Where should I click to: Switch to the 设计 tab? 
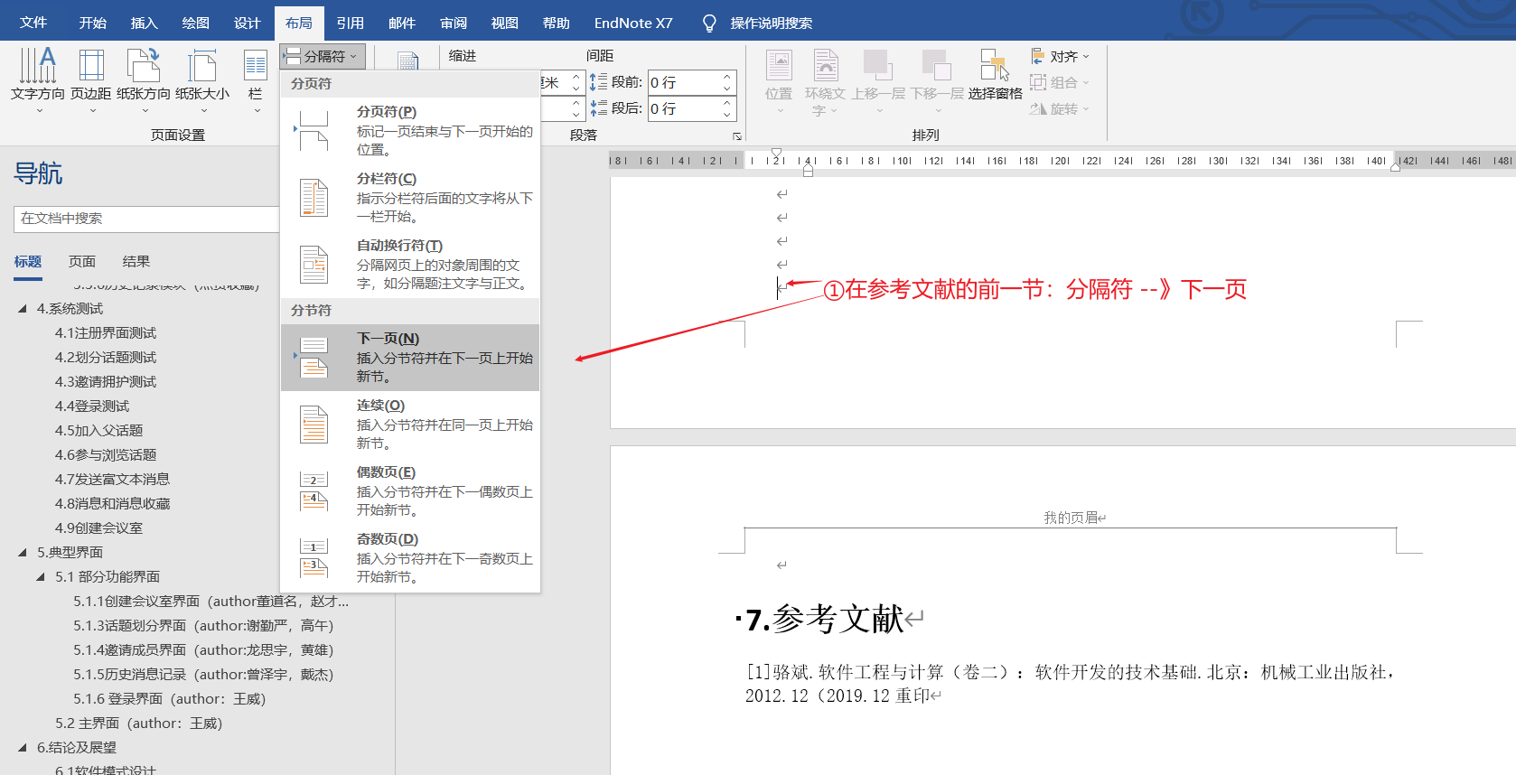tap(247, 23)
